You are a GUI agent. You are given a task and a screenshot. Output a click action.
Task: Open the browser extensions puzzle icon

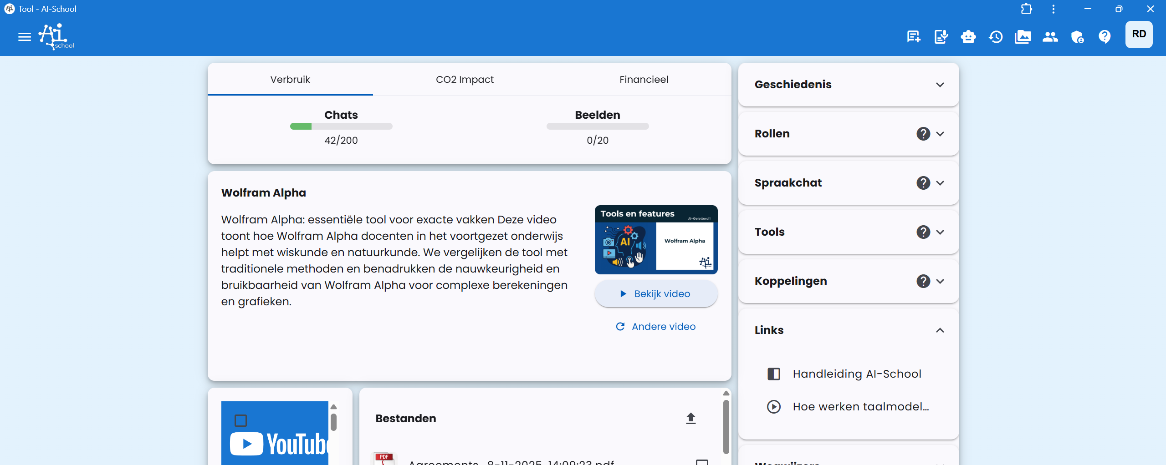1026,9
